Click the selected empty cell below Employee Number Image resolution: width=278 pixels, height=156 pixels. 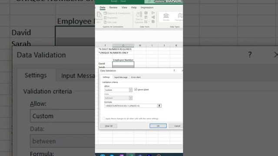(123, 64)
